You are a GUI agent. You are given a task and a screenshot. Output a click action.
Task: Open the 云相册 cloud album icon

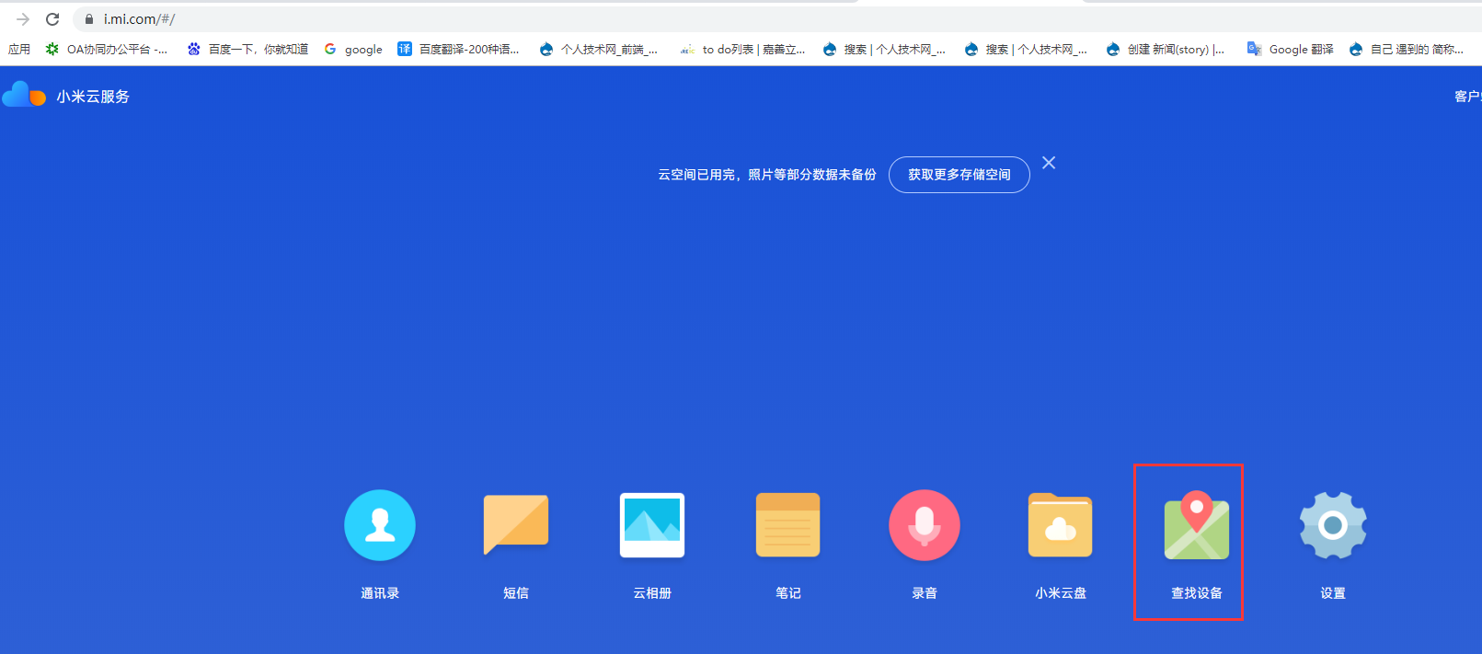click(652, 525)
